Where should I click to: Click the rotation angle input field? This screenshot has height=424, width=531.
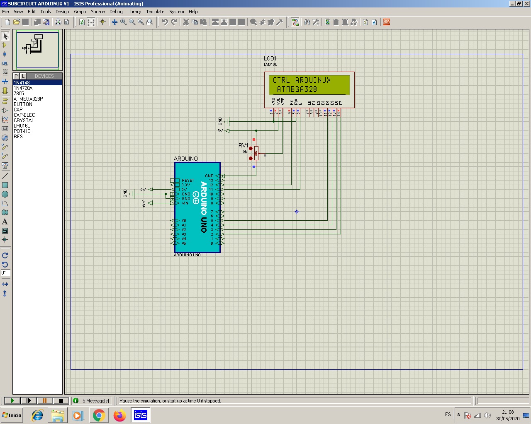pos(5,273)
